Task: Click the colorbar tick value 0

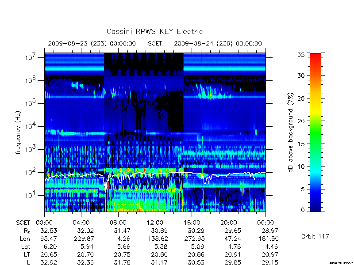Action: [x=303, y=210]
